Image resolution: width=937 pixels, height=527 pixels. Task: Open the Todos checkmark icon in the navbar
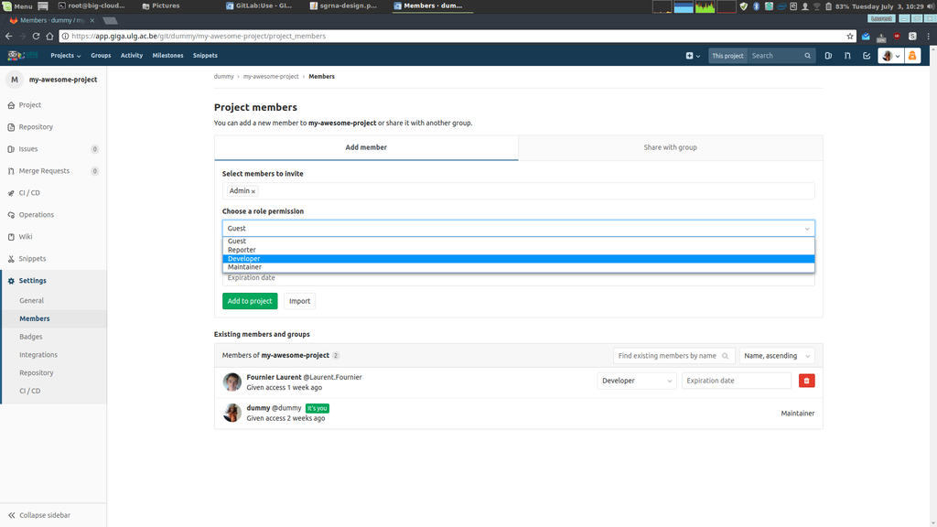click(x=867, y=56)
